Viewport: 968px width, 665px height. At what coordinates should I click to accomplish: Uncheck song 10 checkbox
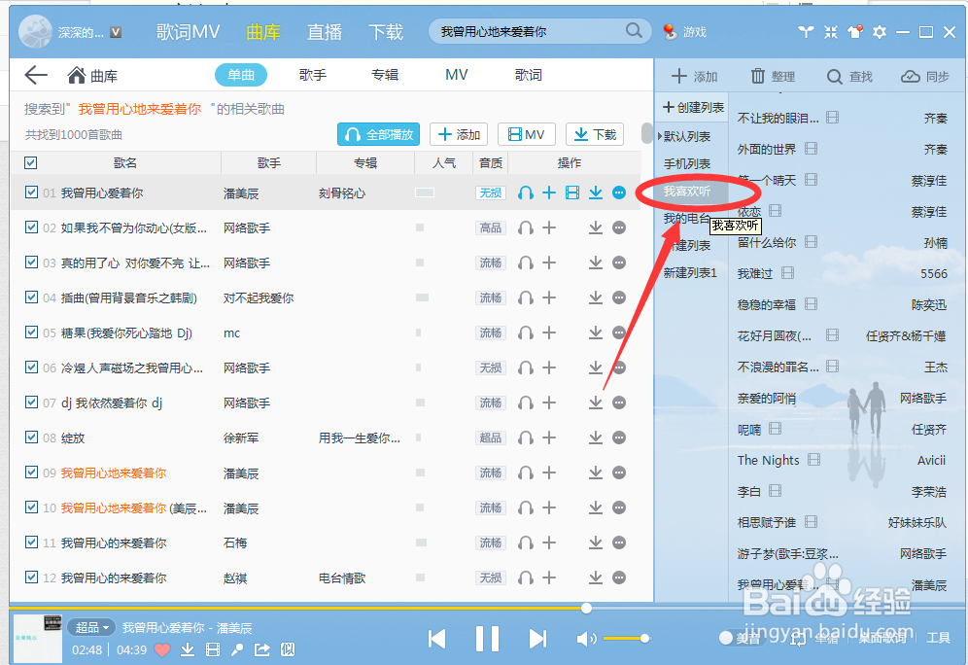coord(31,507)
